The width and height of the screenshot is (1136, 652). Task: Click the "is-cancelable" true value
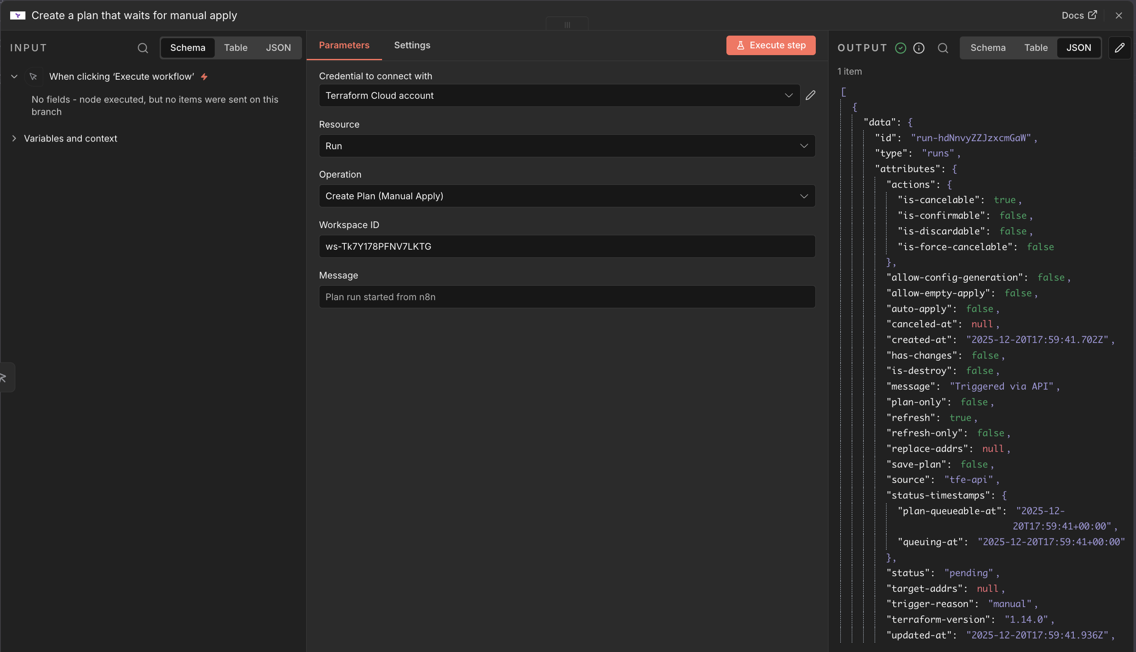coord(1004,200)
